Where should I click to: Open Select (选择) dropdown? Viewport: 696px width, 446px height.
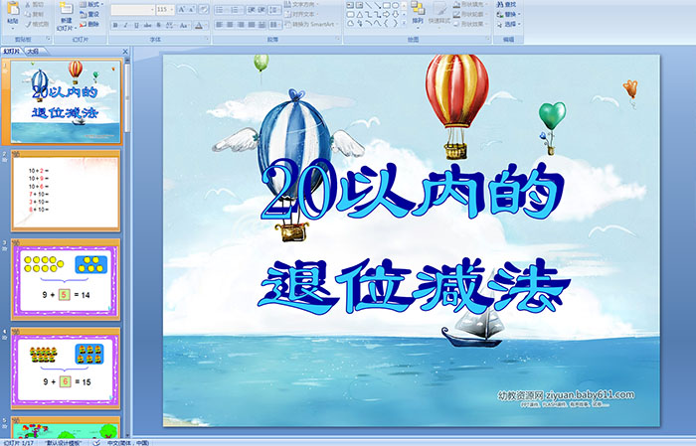pyautogui.click(x=508, y=24)
